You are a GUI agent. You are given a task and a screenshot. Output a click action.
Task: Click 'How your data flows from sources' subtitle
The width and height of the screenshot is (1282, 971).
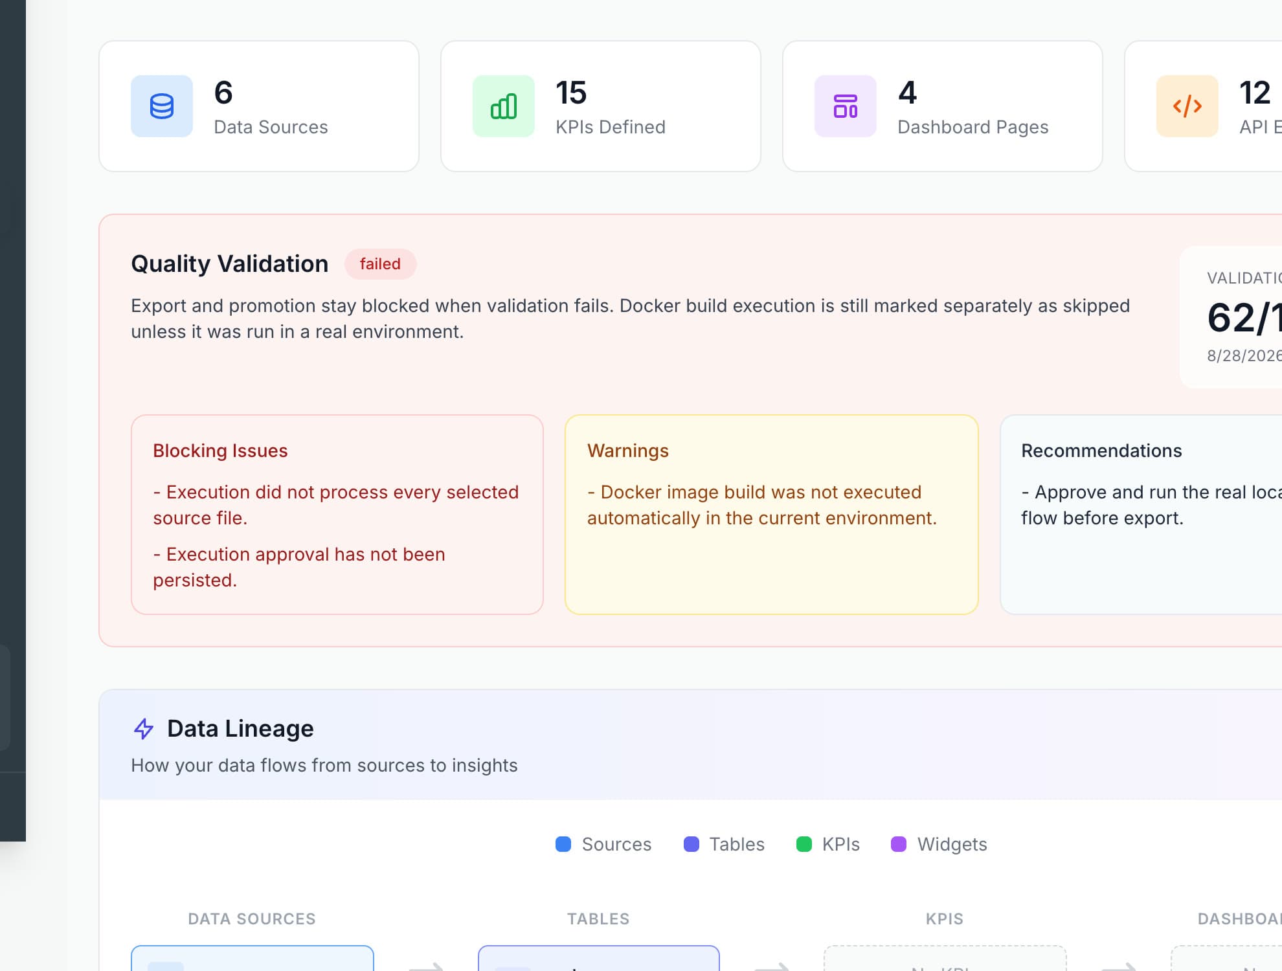pos(324,765)
